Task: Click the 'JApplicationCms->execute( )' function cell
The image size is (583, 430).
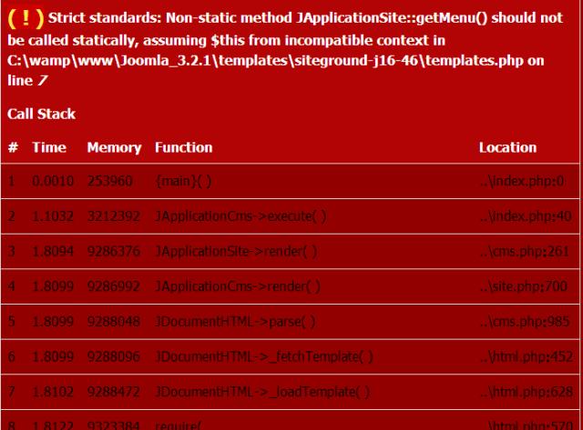Action: [240, 216]
